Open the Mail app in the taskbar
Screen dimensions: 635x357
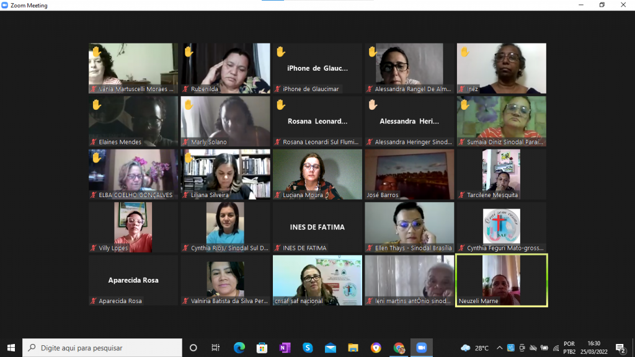(330, 348)
